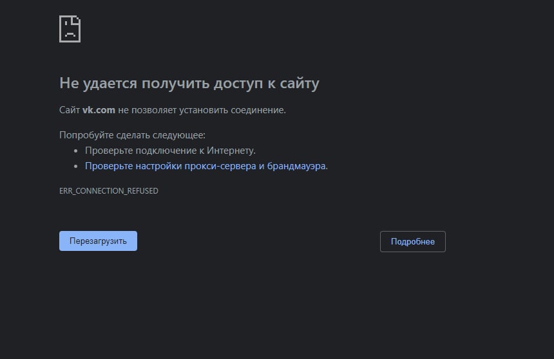Click the heading Не удается получить доступ к сайту
Screen dimensions: 554x359
tap(189, 83)
